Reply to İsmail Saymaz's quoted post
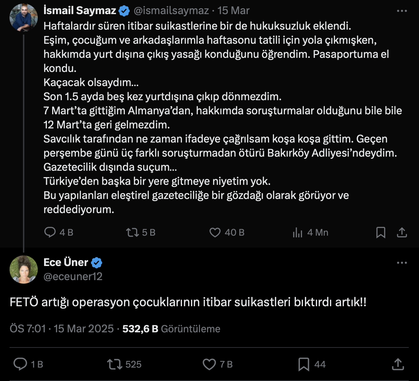Screen dimensions: 419x381 click(50, 232)
